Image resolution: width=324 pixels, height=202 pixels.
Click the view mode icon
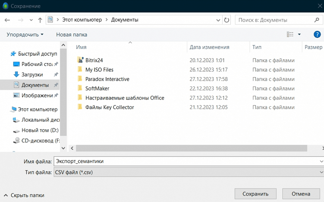point(290,34)
